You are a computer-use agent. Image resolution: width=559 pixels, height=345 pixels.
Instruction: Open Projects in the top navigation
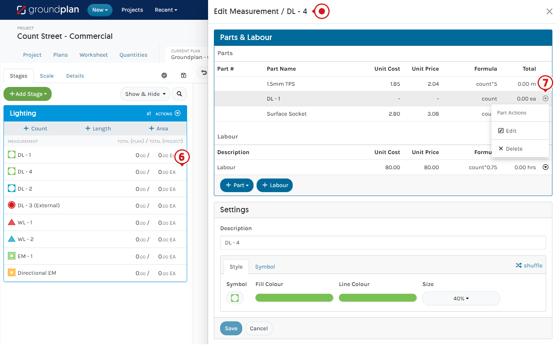point(132,10)
